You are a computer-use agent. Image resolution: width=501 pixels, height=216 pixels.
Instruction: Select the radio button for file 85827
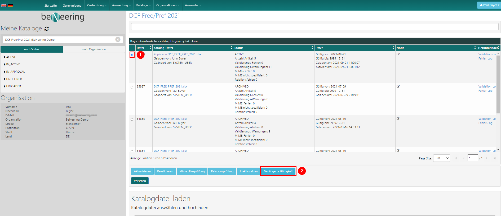pyautogui.click(x=132, y=87)
